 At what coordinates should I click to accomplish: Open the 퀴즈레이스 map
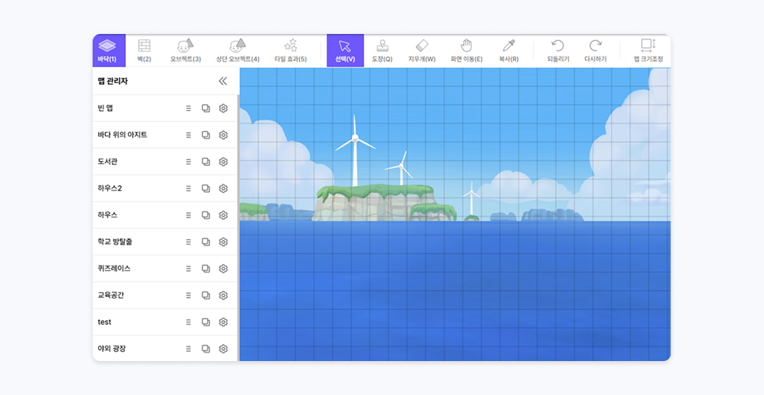[164, 268]
